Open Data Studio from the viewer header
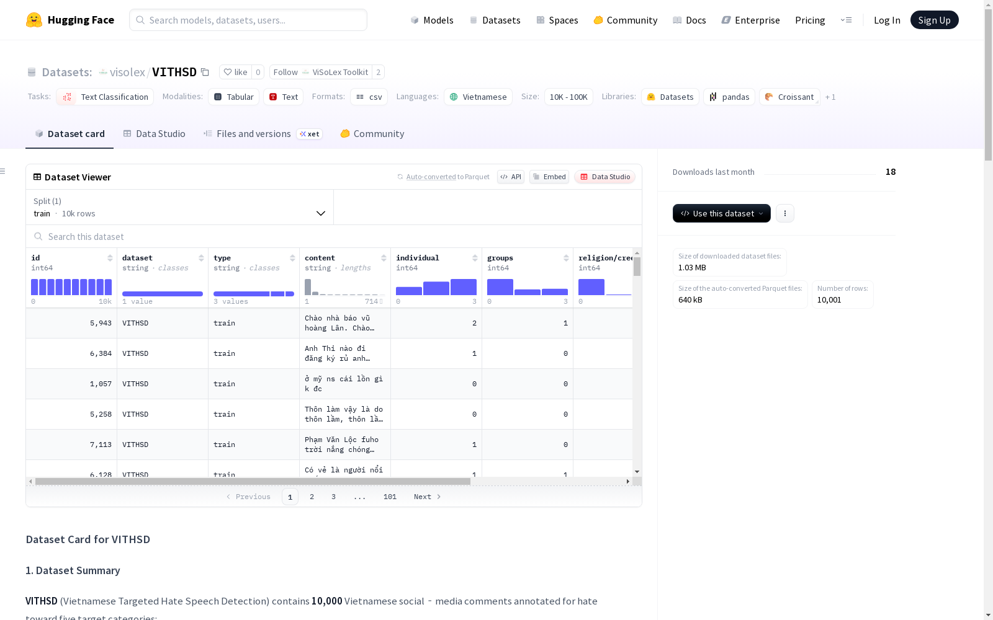Screen dimensions: 993x620 pyautogui.click(x=604, y=177)
